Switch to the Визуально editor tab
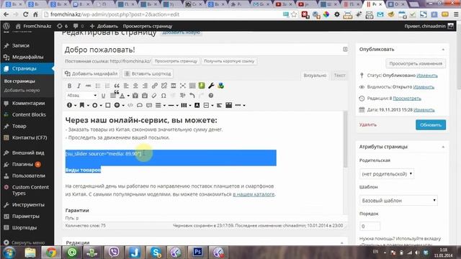461x259 pixels. 315,76
